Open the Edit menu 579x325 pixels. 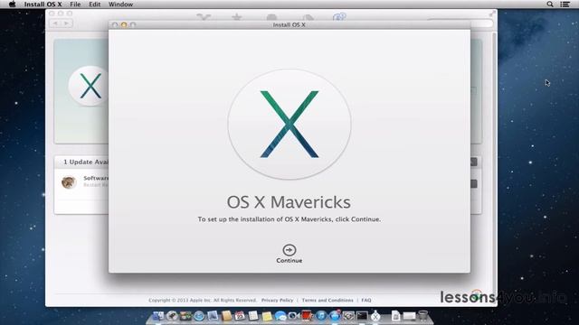pos(94,5)
